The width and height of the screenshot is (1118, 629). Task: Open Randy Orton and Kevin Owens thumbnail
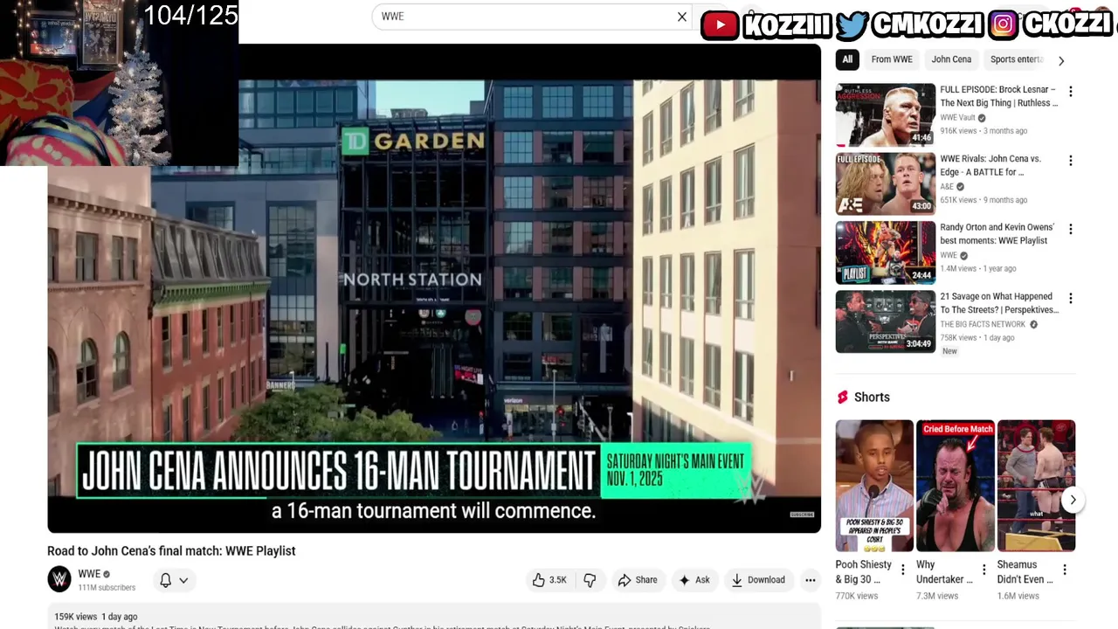pyautogui.click(x=886, y=252)
